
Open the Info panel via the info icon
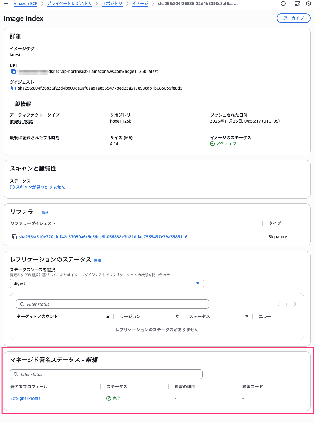coord(283,4)
